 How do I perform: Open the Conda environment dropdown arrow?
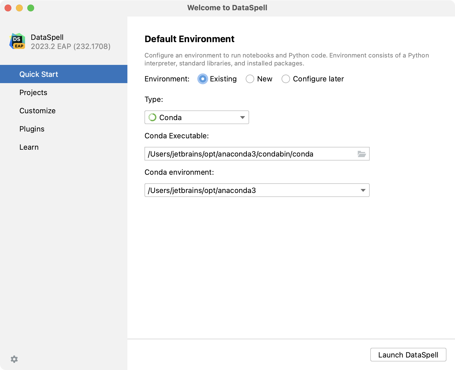point(363,190)
